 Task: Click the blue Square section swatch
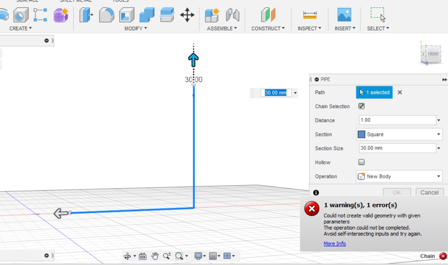[361, 134]
